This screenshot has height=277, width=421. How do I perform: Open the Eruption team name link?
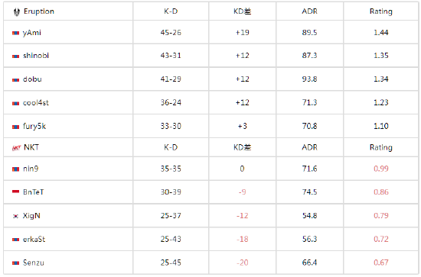pyautogui.click(x=39, y=11)
